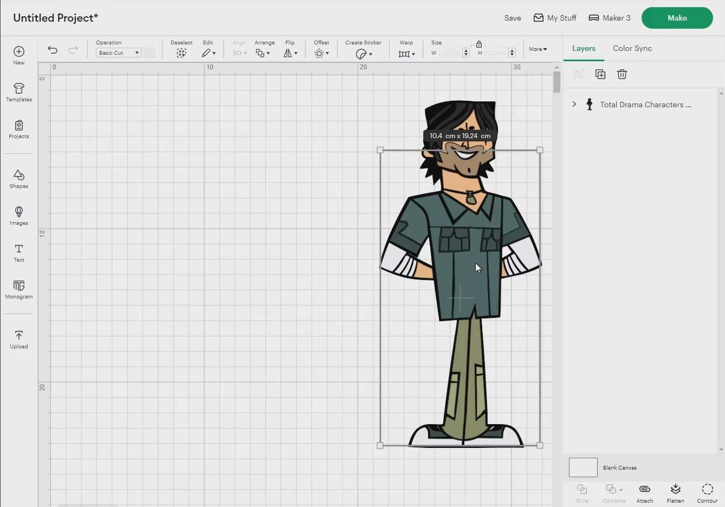This screenshot has width=725, height=507.
Task: Open the Offset tool
Action: click(x=321, y=53)
